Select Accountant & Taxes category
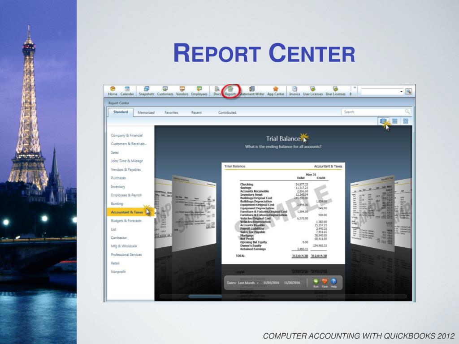This screenshot has height=344, width=459. 130,212
